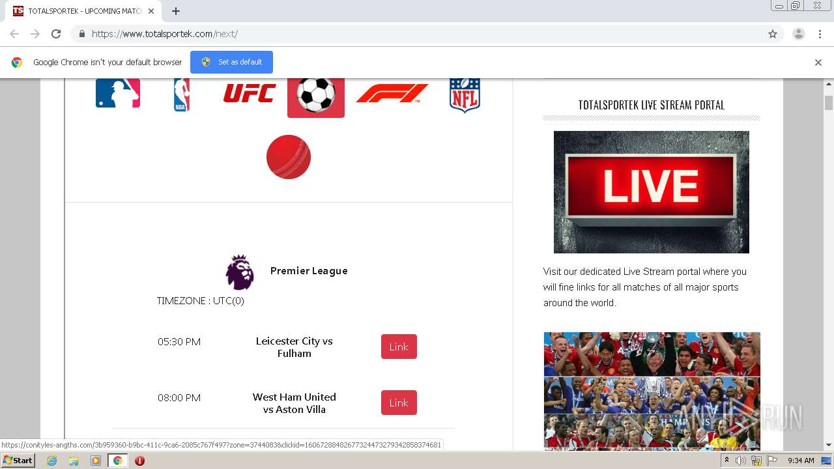834x469 pixels.
Task: Launch the media player taskbar icon
Action: pos(96,461)
